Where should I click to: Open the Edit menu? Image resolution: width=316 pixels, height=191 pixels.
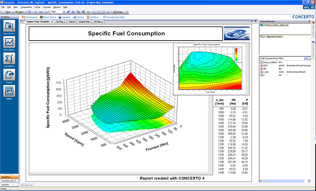coord(9,7)
